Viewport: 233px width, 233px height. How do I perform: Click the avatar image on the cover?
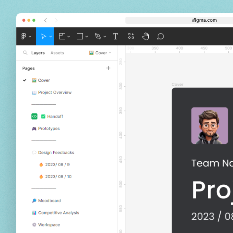point(210,125)
